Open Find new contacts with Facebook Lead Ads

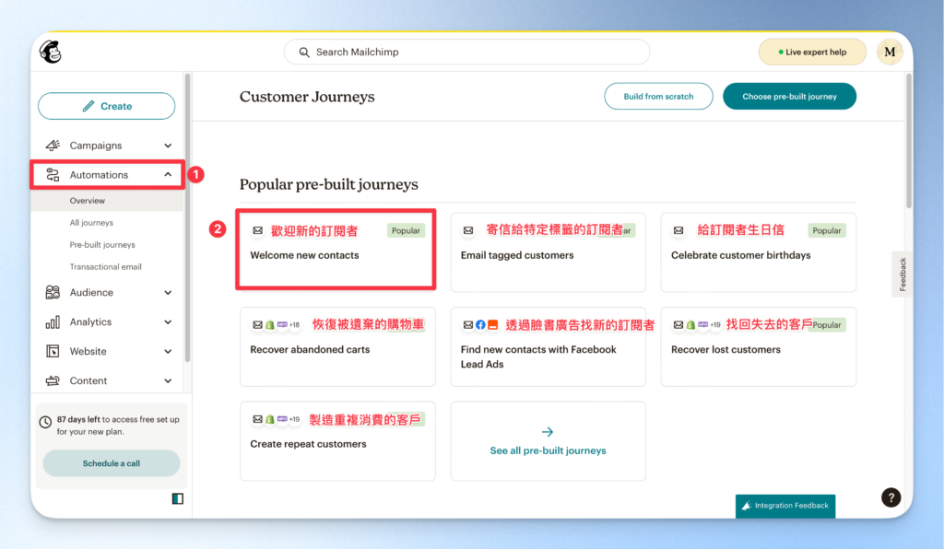[548, 347]
